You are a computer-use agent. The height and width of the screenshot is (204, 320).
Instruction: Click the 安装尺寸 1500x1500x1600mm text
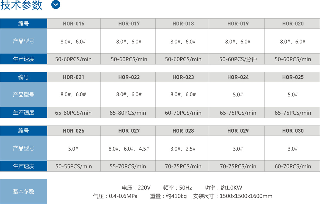click(233, 196)
